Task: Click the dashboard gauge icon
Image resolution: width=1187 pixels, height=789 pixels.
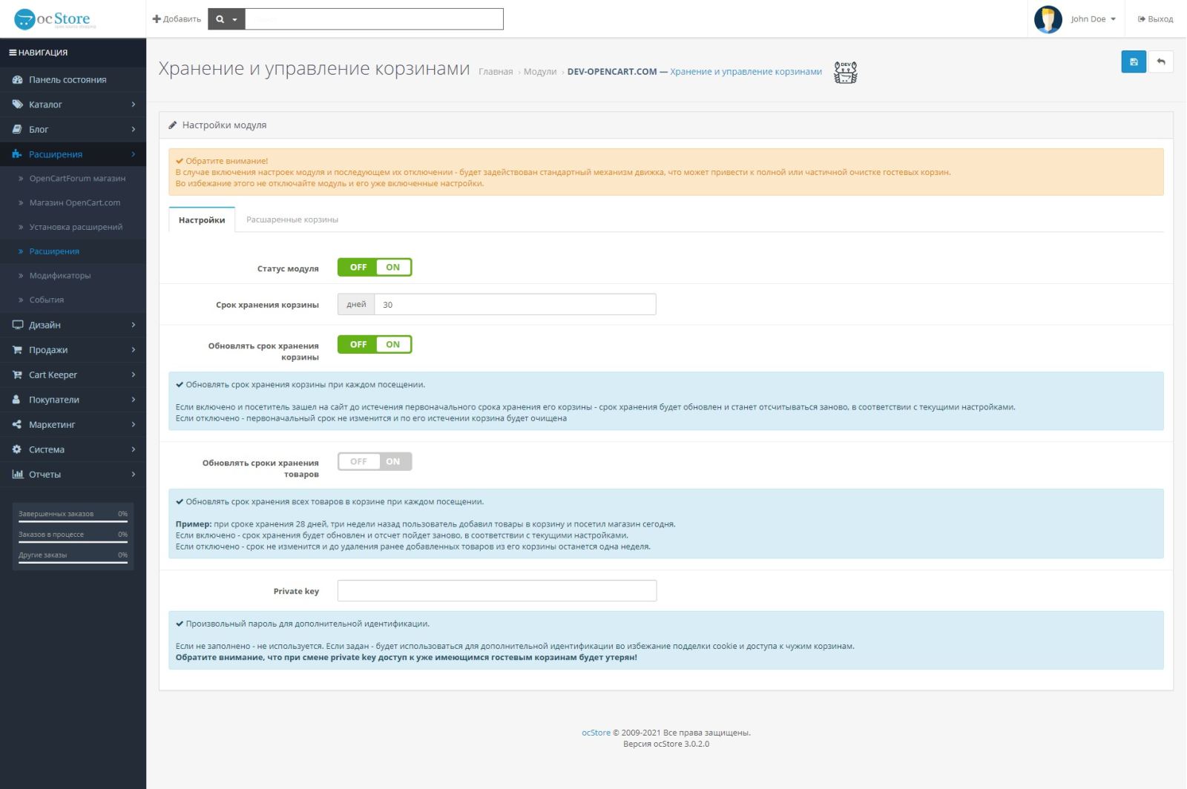Action: click(x=17, y=79)
